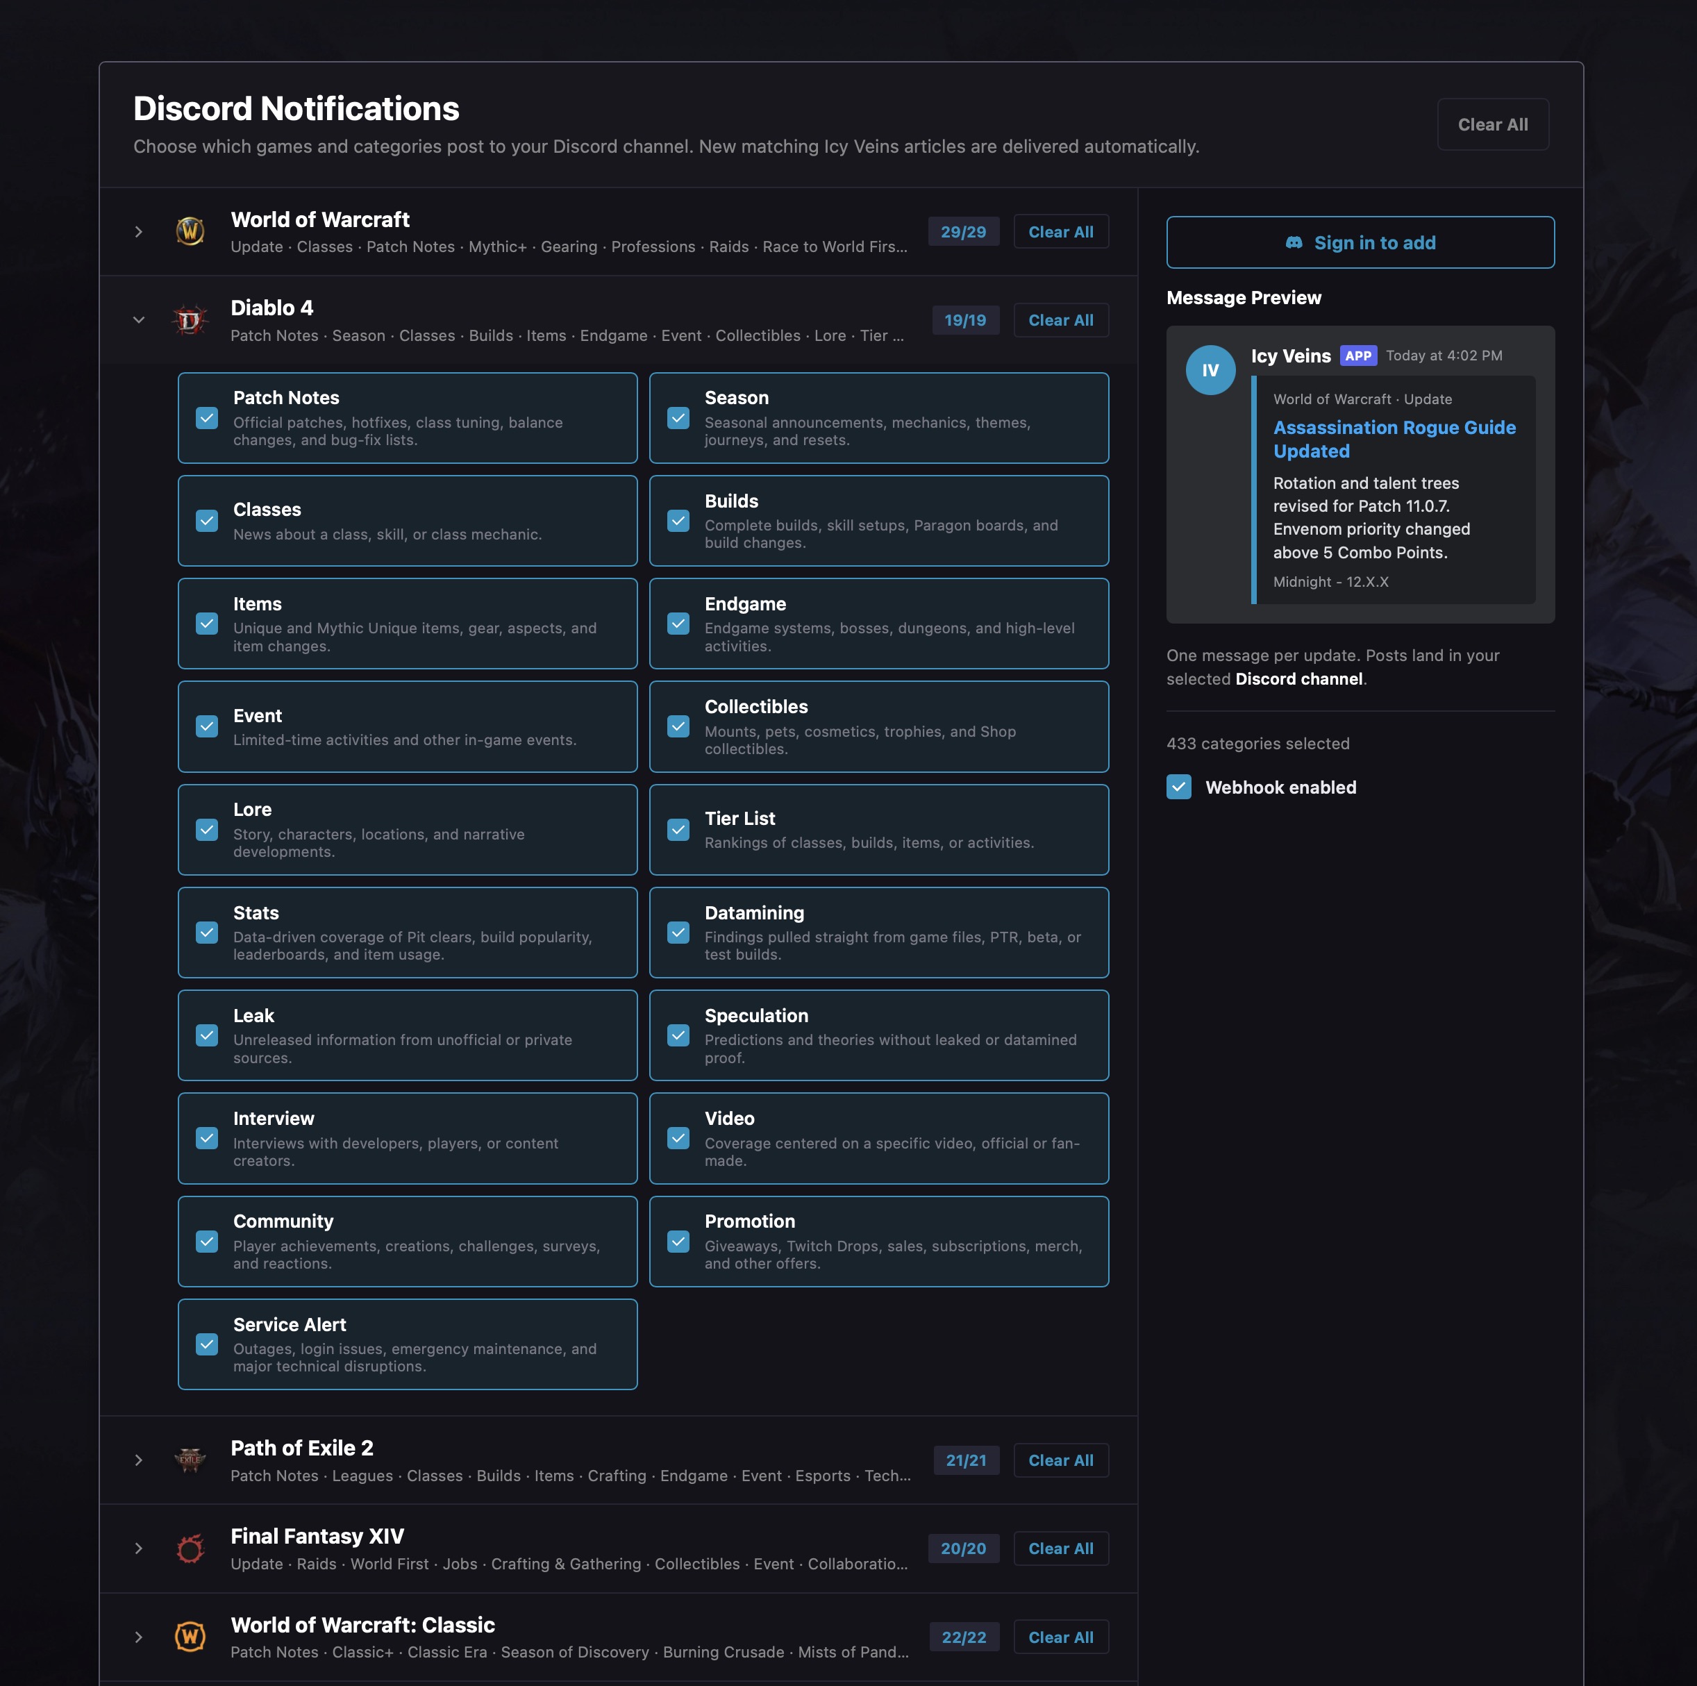
Task: Expand the World of Warcraft section
Action: pyautogui.click(x=139, y=232)
